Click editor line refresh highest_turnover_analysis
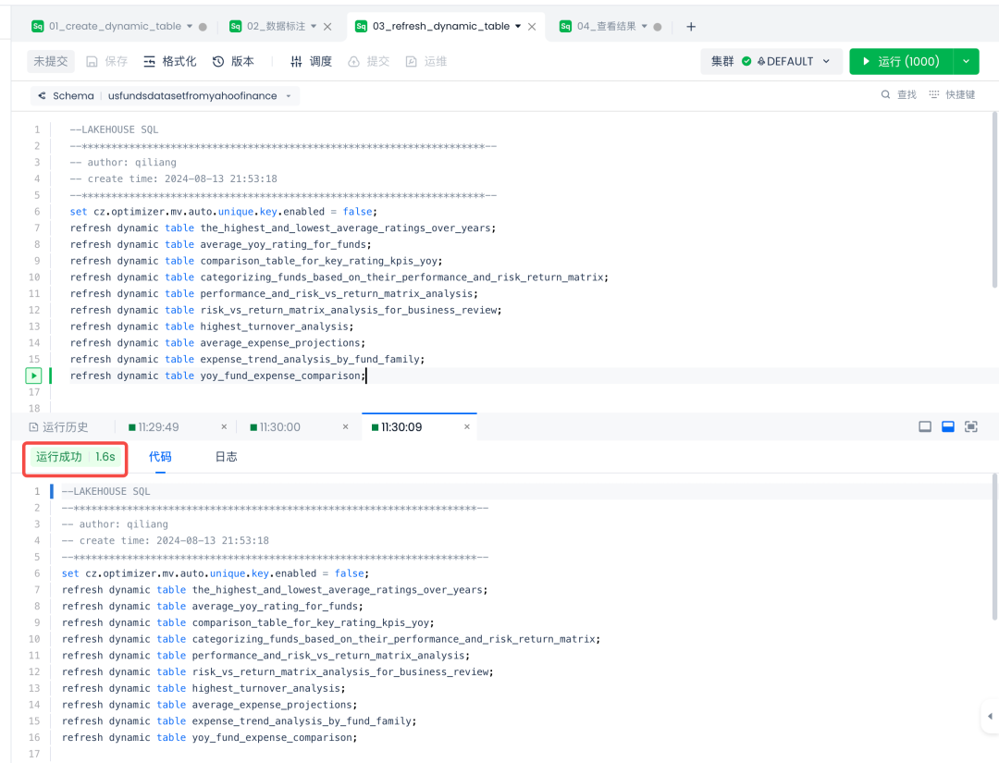The image size is (999, 763). pos(212,326)
